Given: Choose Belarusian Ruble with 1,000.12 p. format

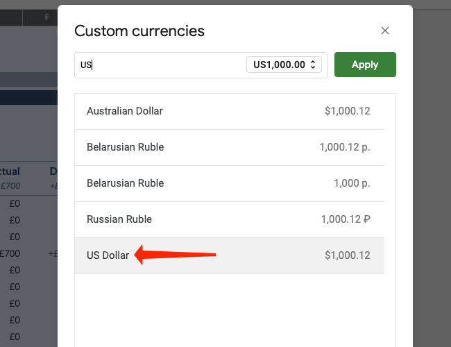Looking at the screenshot, I should click(x=126, y=147).
